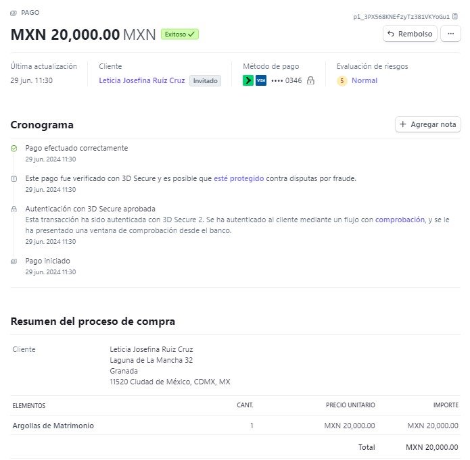The image size is (470, 460).
Task: Click the Agregar nota button
Action: click(428, 124)
